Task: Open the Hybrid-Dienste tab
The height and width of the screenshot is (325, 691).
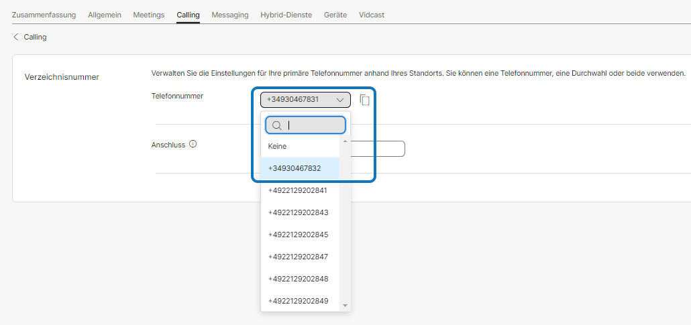Action: point(286,15)
